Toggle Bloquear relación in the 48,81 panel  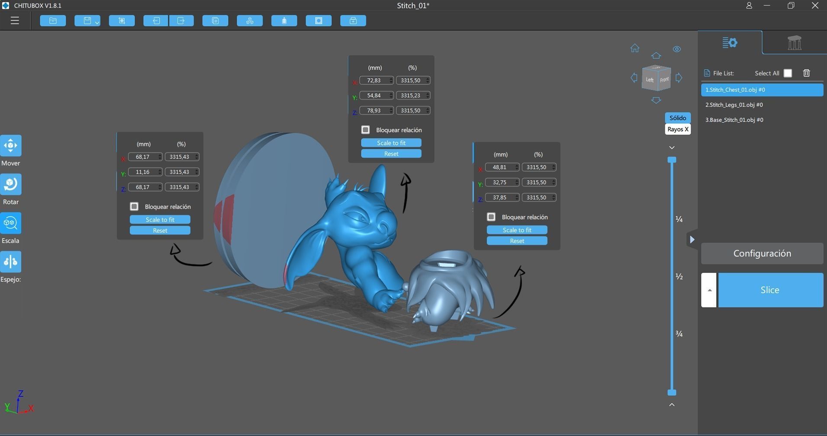(x=491, y=217)
